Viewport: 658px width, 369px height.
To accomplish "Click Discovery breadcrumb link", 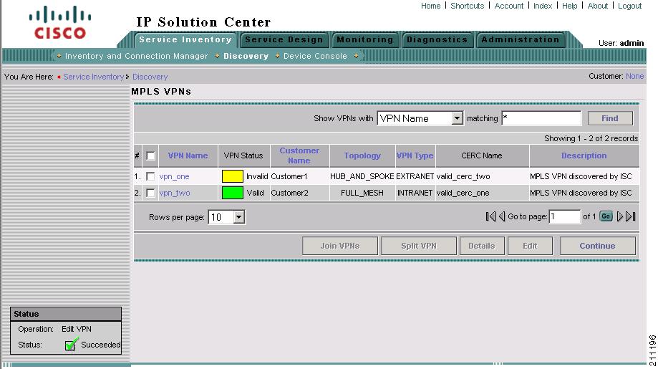I will pos(150,77).
